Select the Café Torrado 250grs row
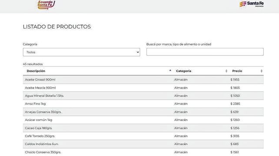279x156 pixels. pos(143,136)
